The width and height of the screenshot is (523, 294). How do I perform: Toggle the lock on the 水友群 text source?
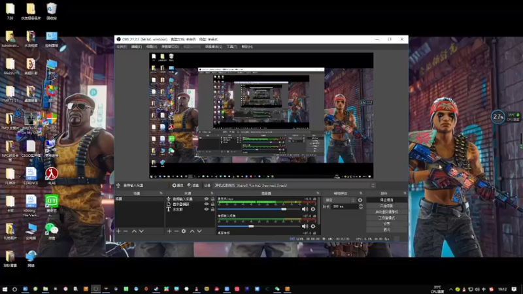212,209
